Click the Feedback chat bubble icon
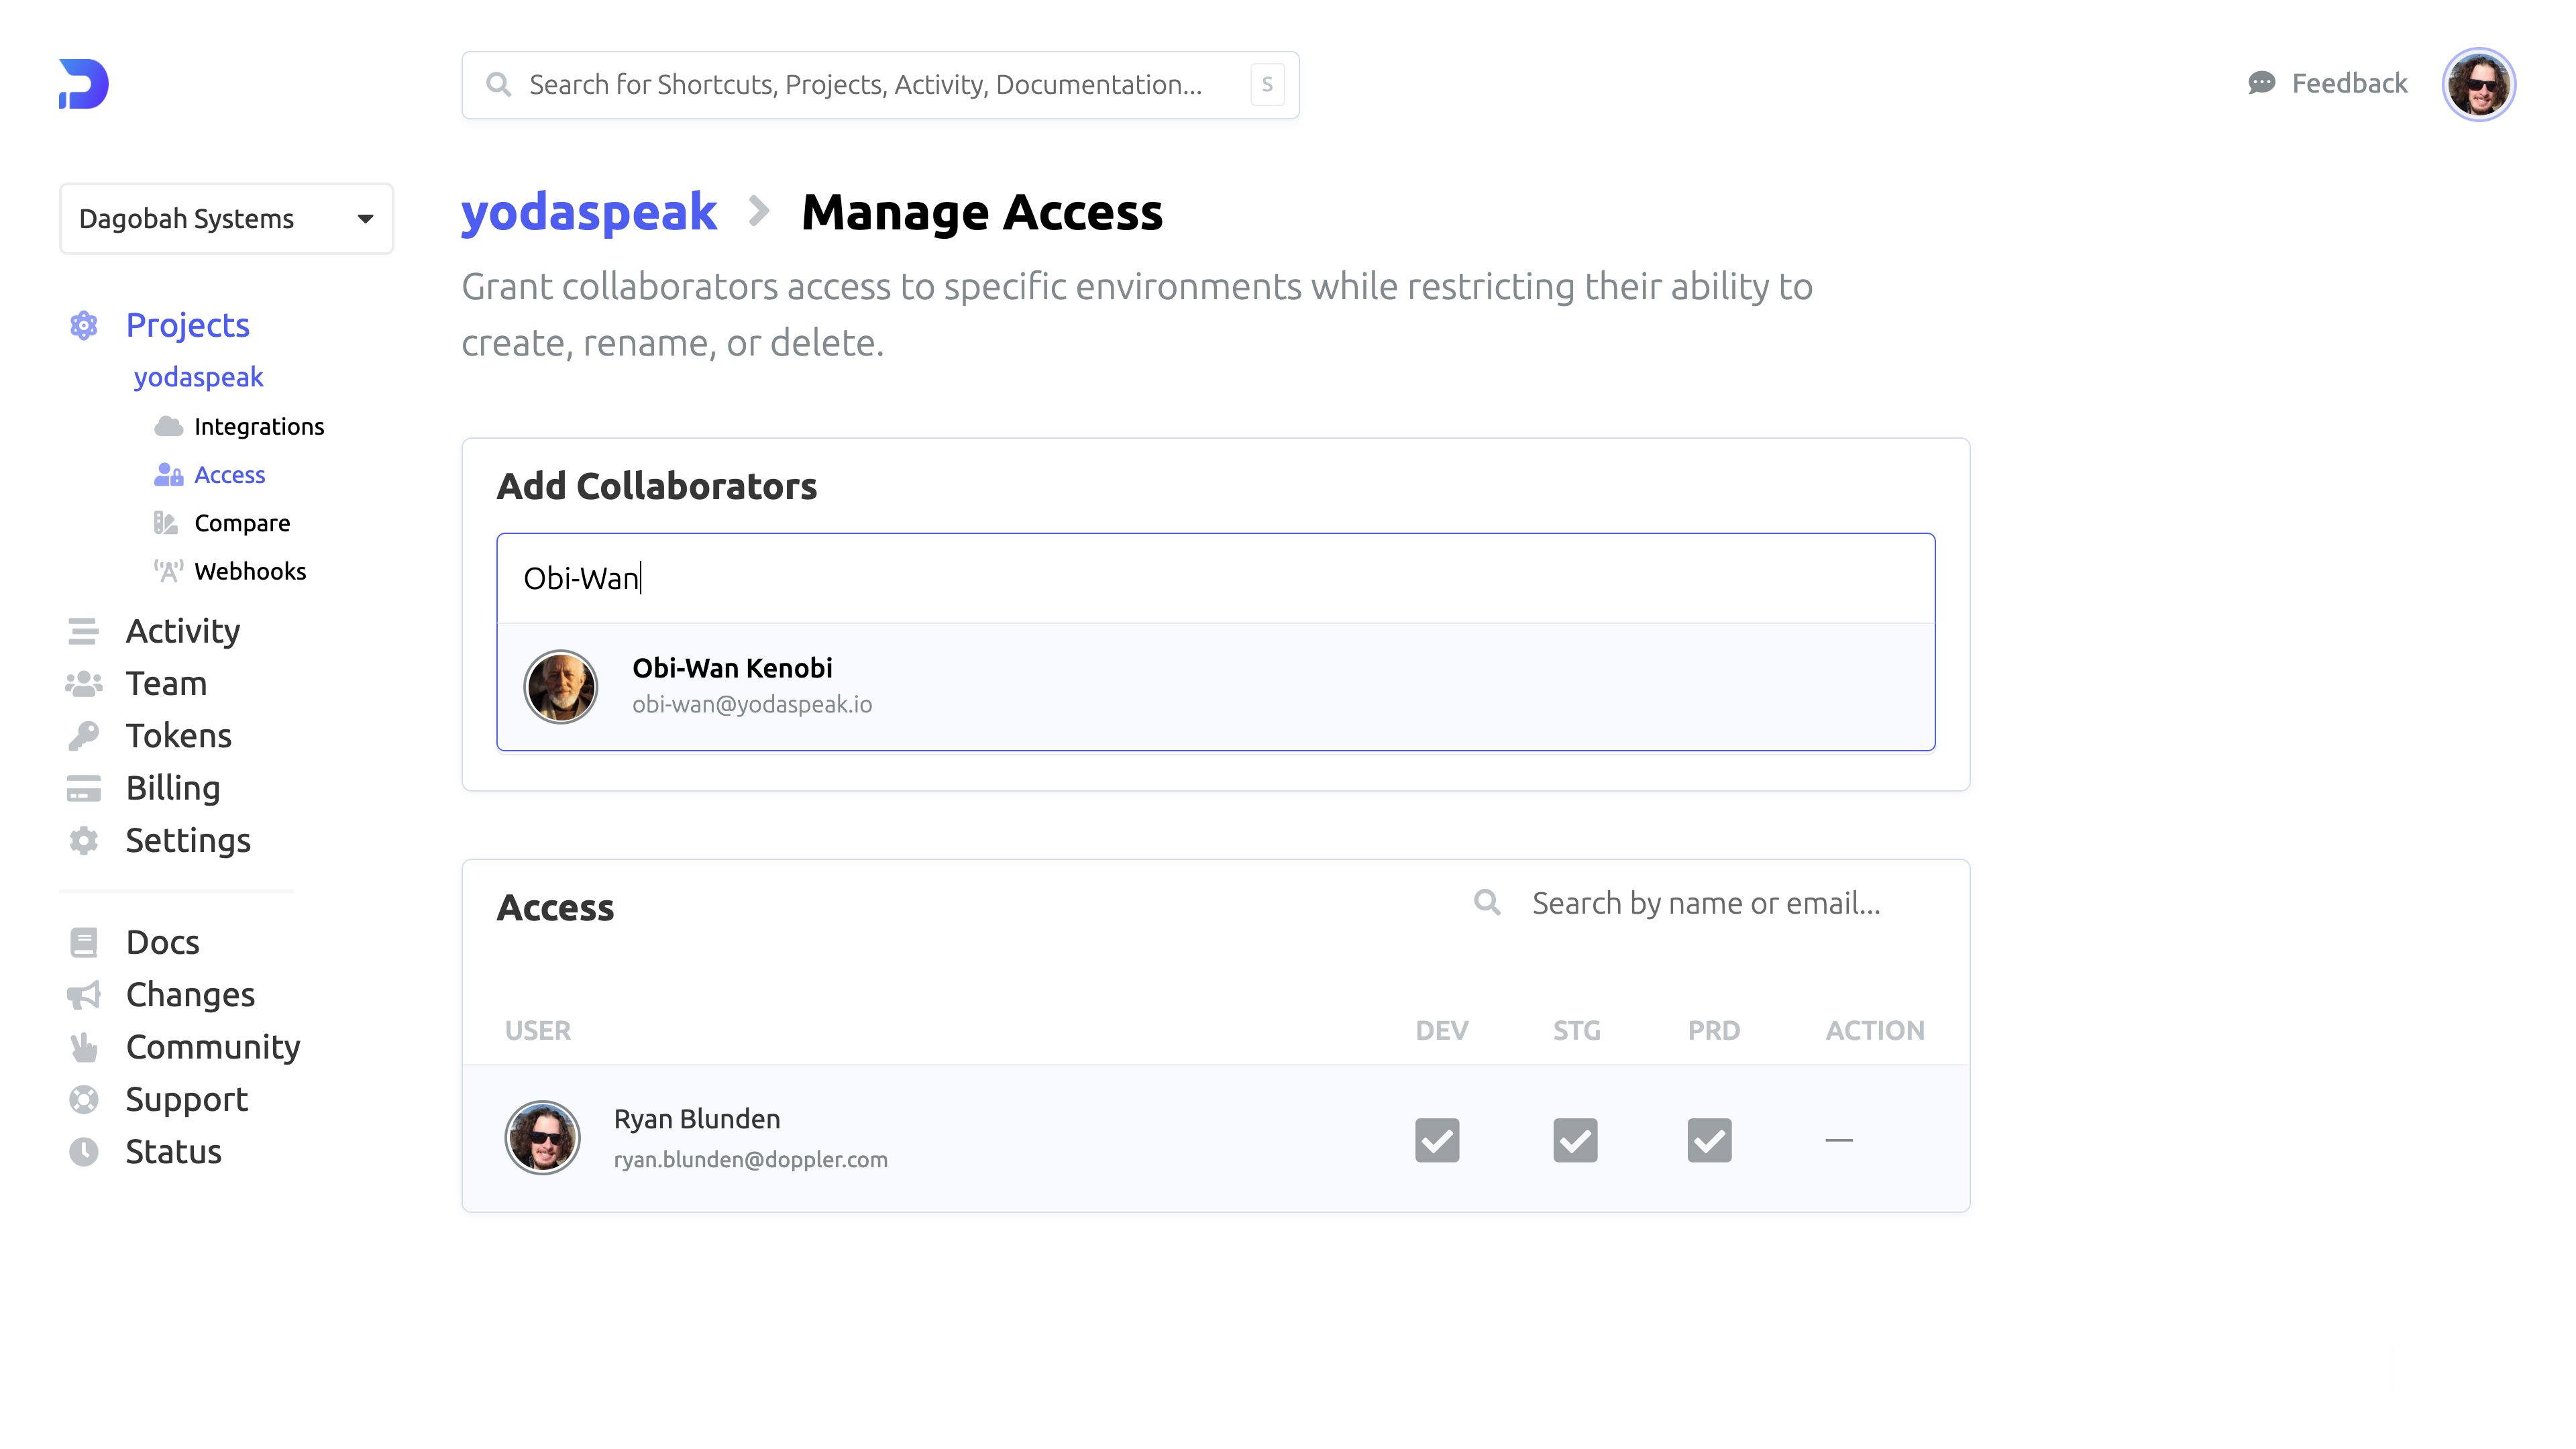 click(x=2261, y=83)
